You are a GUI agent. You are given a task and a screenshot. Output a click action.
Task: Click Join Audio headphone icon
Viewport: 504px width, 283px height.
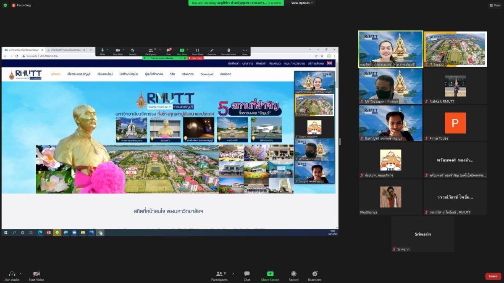coord(12,274)
